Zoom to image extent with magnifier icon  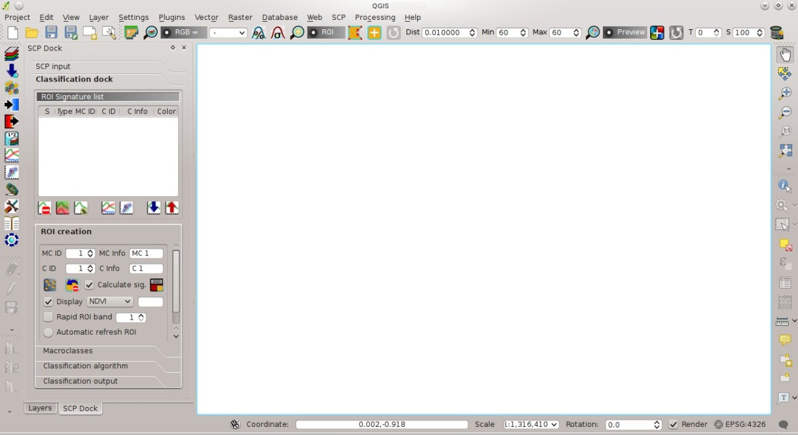coord(150,32)
